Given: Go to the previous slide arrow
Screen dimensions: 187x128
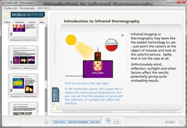Looking at the screenshot, I should coord(115,122).
